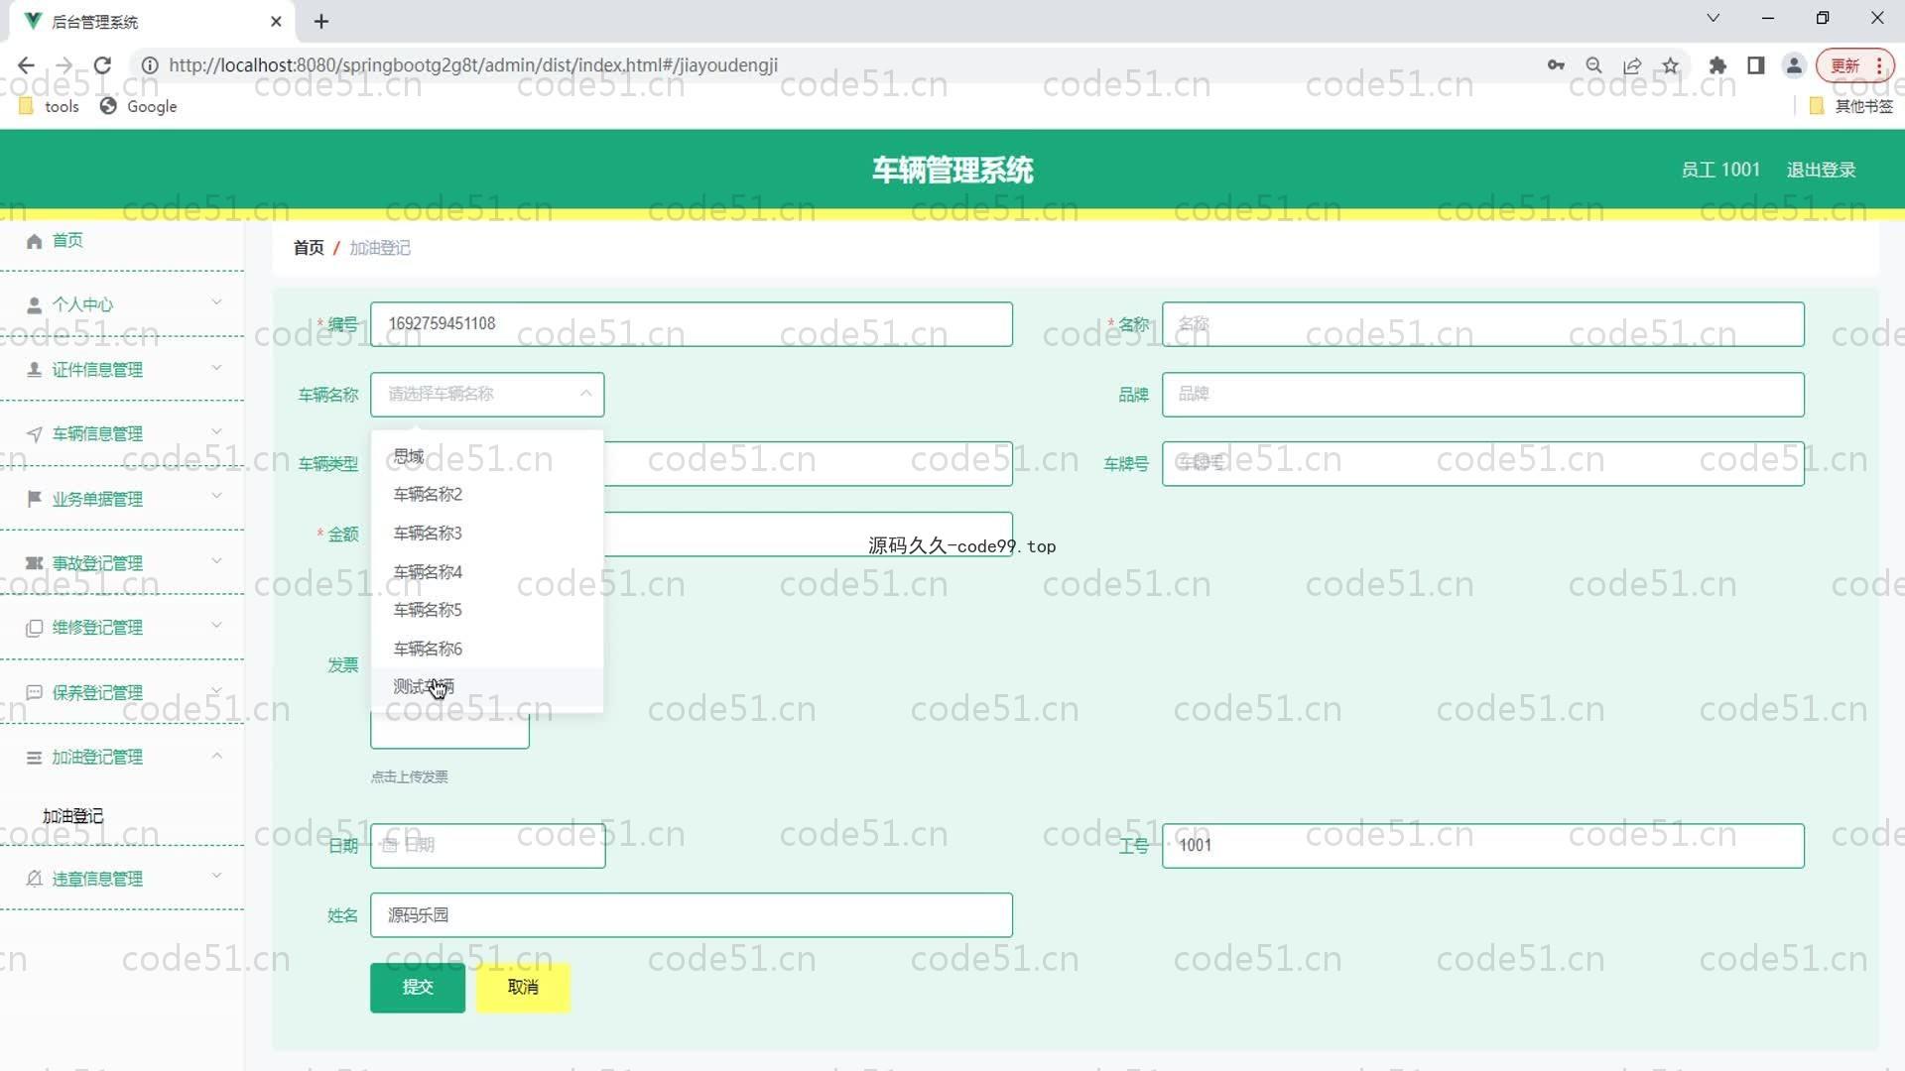Screen dimensions: 1905x1071
Task: Open the Google bookmark
Action: [139, 106]
